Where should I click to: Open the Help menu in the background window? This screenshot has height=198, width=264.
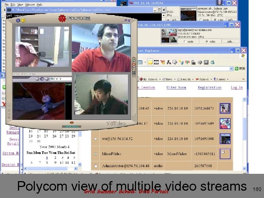tap(40, 4)
